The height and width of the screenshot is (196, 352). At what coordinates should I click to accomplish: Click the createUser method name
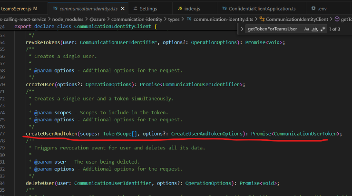click(x=40, y=84)
